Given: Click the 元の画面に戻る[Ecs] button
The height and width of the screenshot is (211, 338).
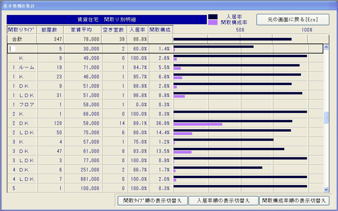Looking at the screenshot, I should tap(292, 19).
